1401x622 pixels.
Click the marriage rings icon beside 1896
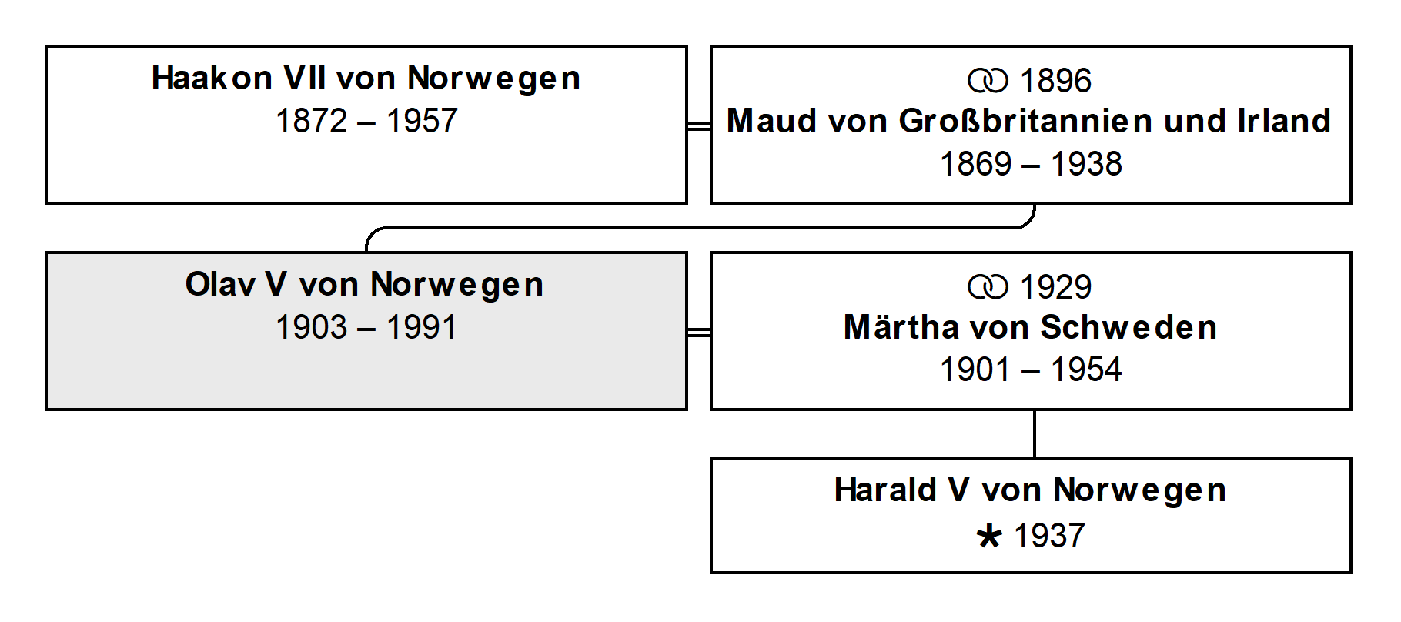(988, 81)
